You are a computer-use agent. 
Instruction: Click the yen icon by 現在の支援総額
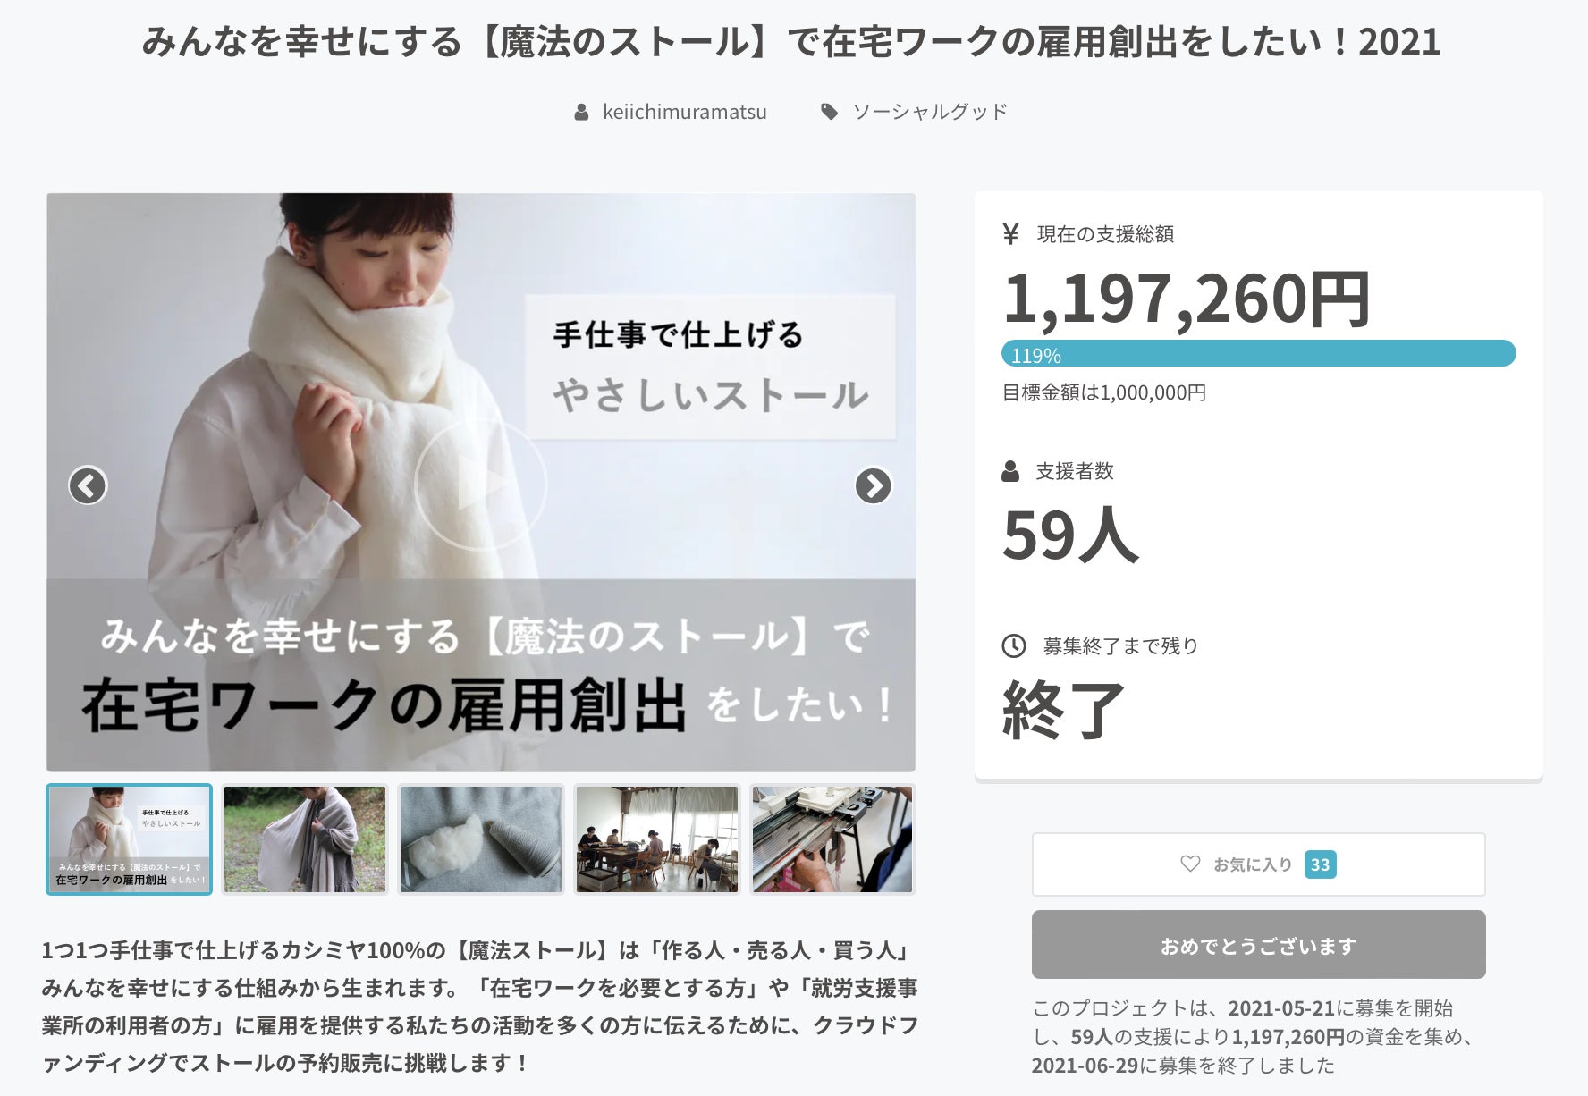coord(1011,234)
